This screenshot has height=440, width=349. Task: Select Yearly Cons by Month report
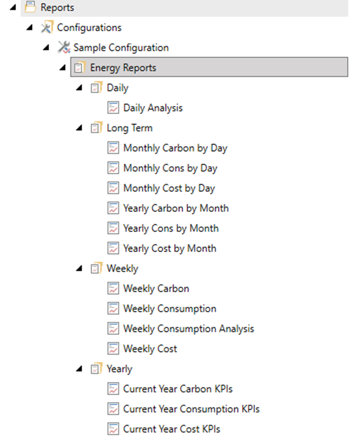click(171, 229)
